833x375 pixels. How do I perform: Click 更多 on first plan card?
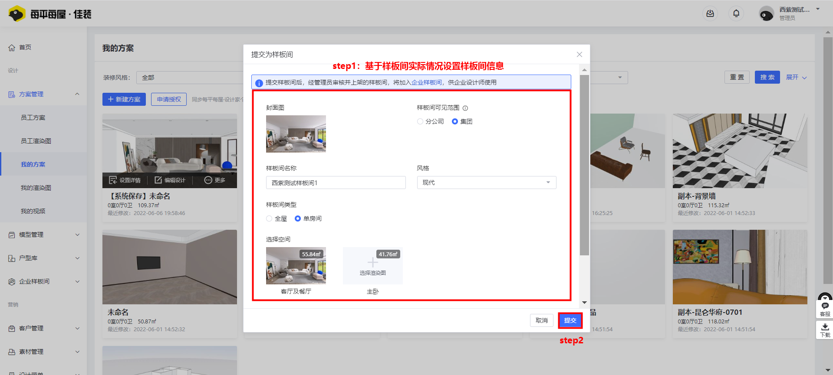[215, 180]
